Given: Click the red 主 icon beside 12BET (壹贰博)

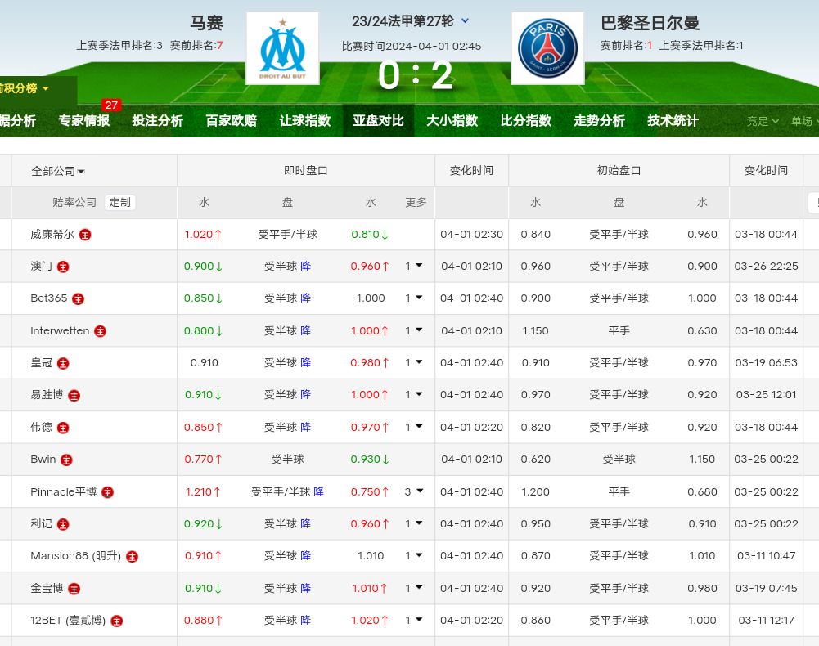Looking at the screenshot, I should click(117, 621).
